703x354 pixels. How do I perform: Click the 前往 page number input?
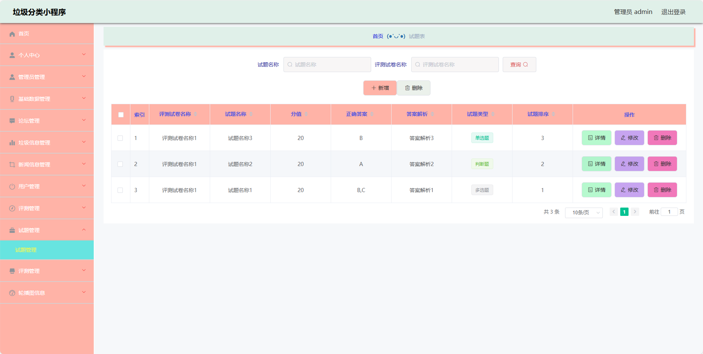click(669, 212)
